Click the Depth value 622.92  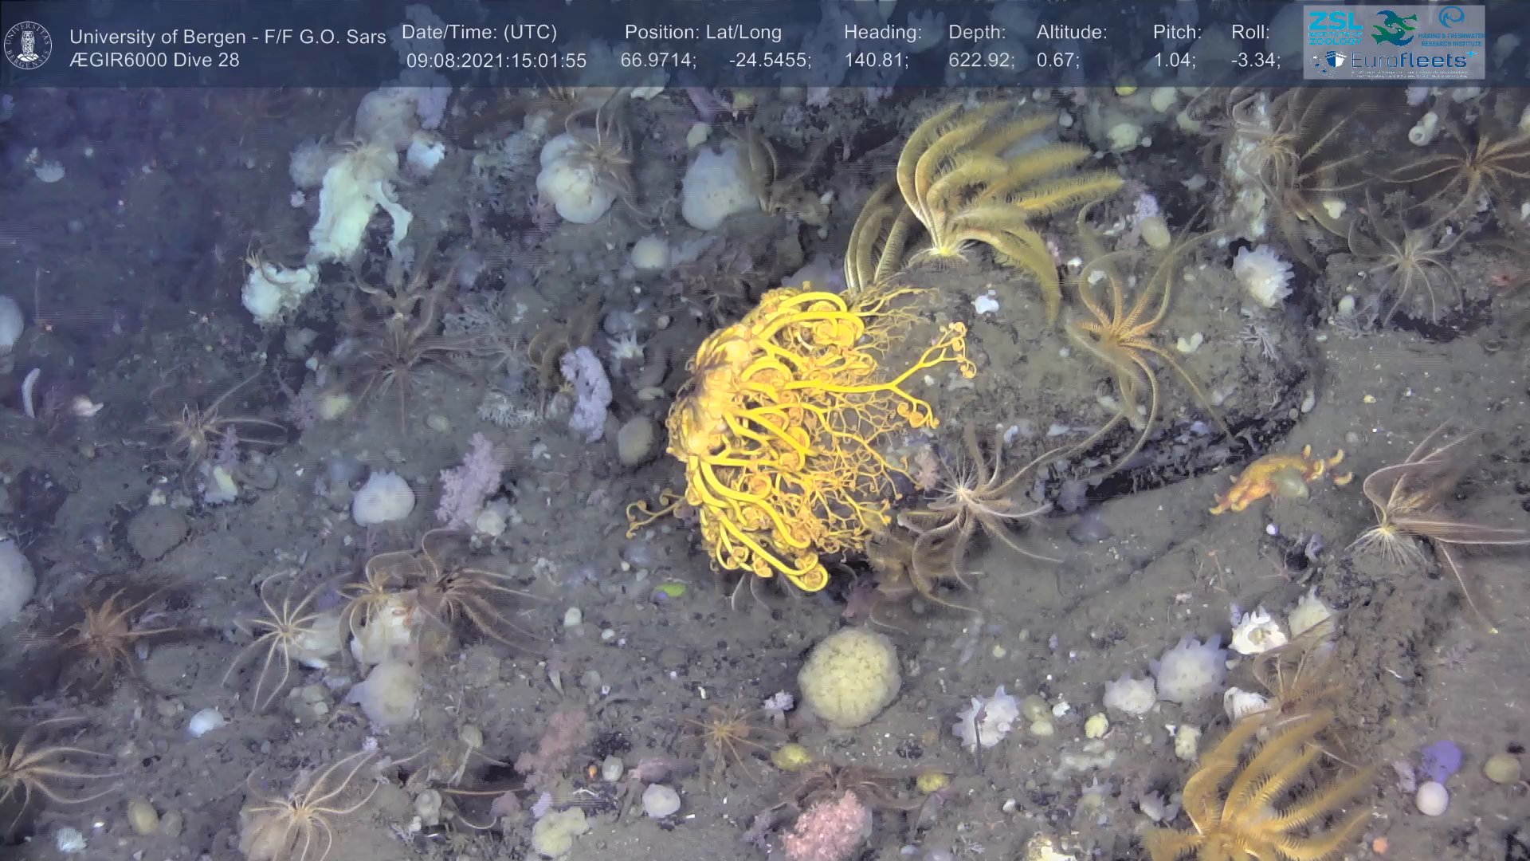[x=980, y=61]
